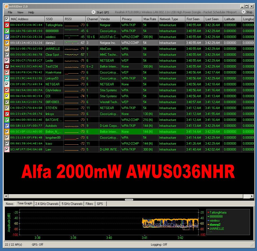This screenshot has width=257, height=251.
Task: Sort by the Privacy column header
Action: pyautogui.click(x=131, y=19)
